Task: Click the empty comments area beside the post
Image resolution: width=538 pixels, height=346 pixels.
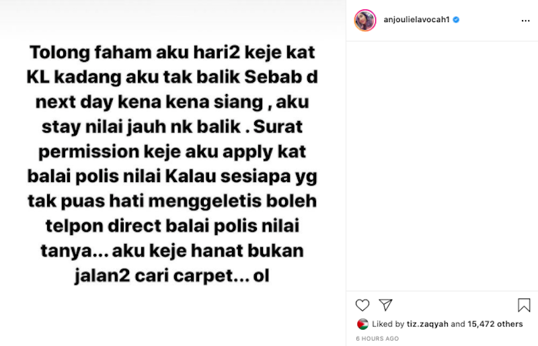Action: (x=442, y=167)
